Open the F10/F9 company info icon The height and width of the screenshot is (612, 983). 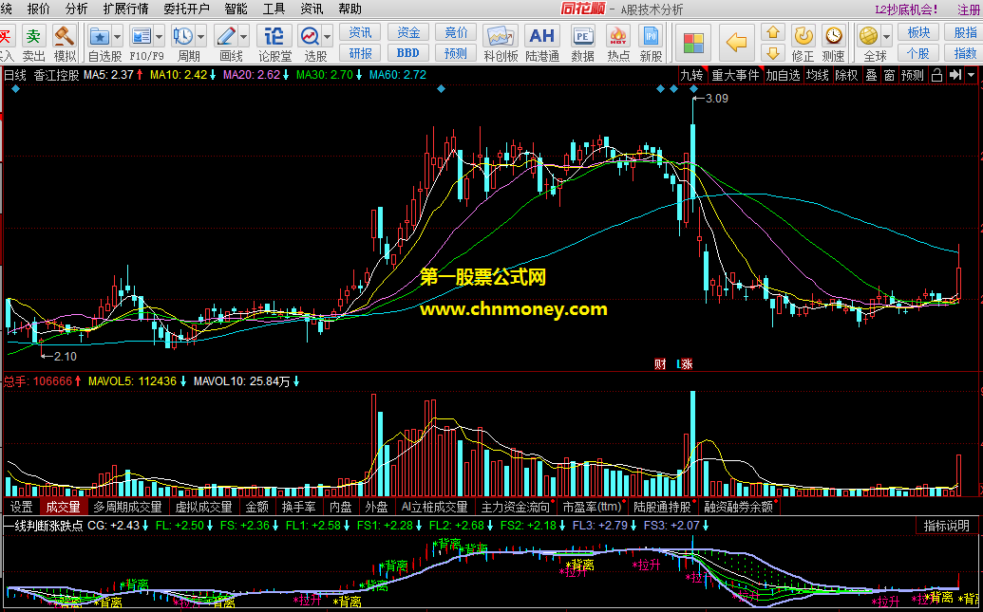point(142,36)
